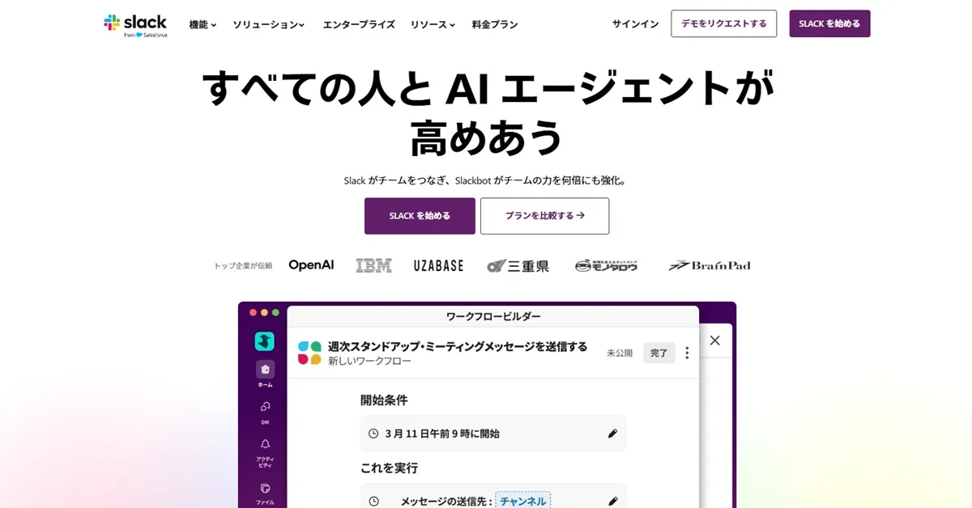Click the モノタロウ logo
Viewport: 972px width, 508px height.
pos(606,265)
